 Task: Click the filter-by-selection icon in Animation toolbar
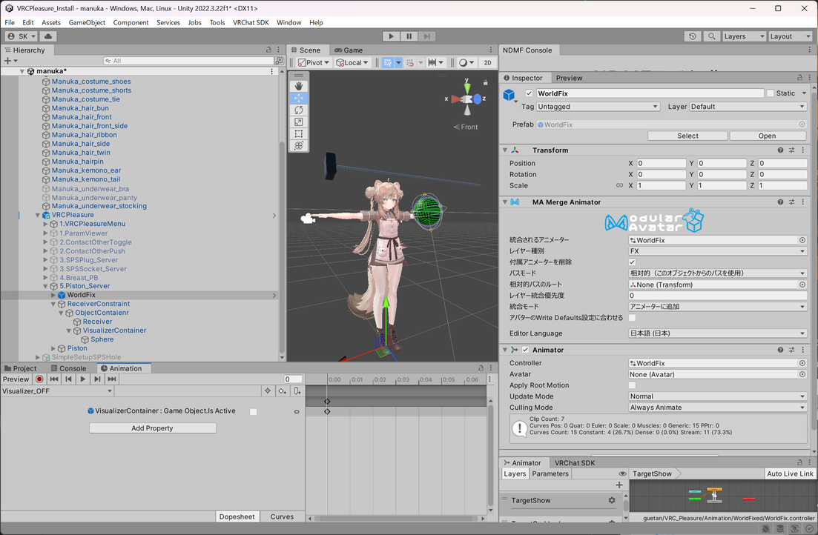coord(268,391)
